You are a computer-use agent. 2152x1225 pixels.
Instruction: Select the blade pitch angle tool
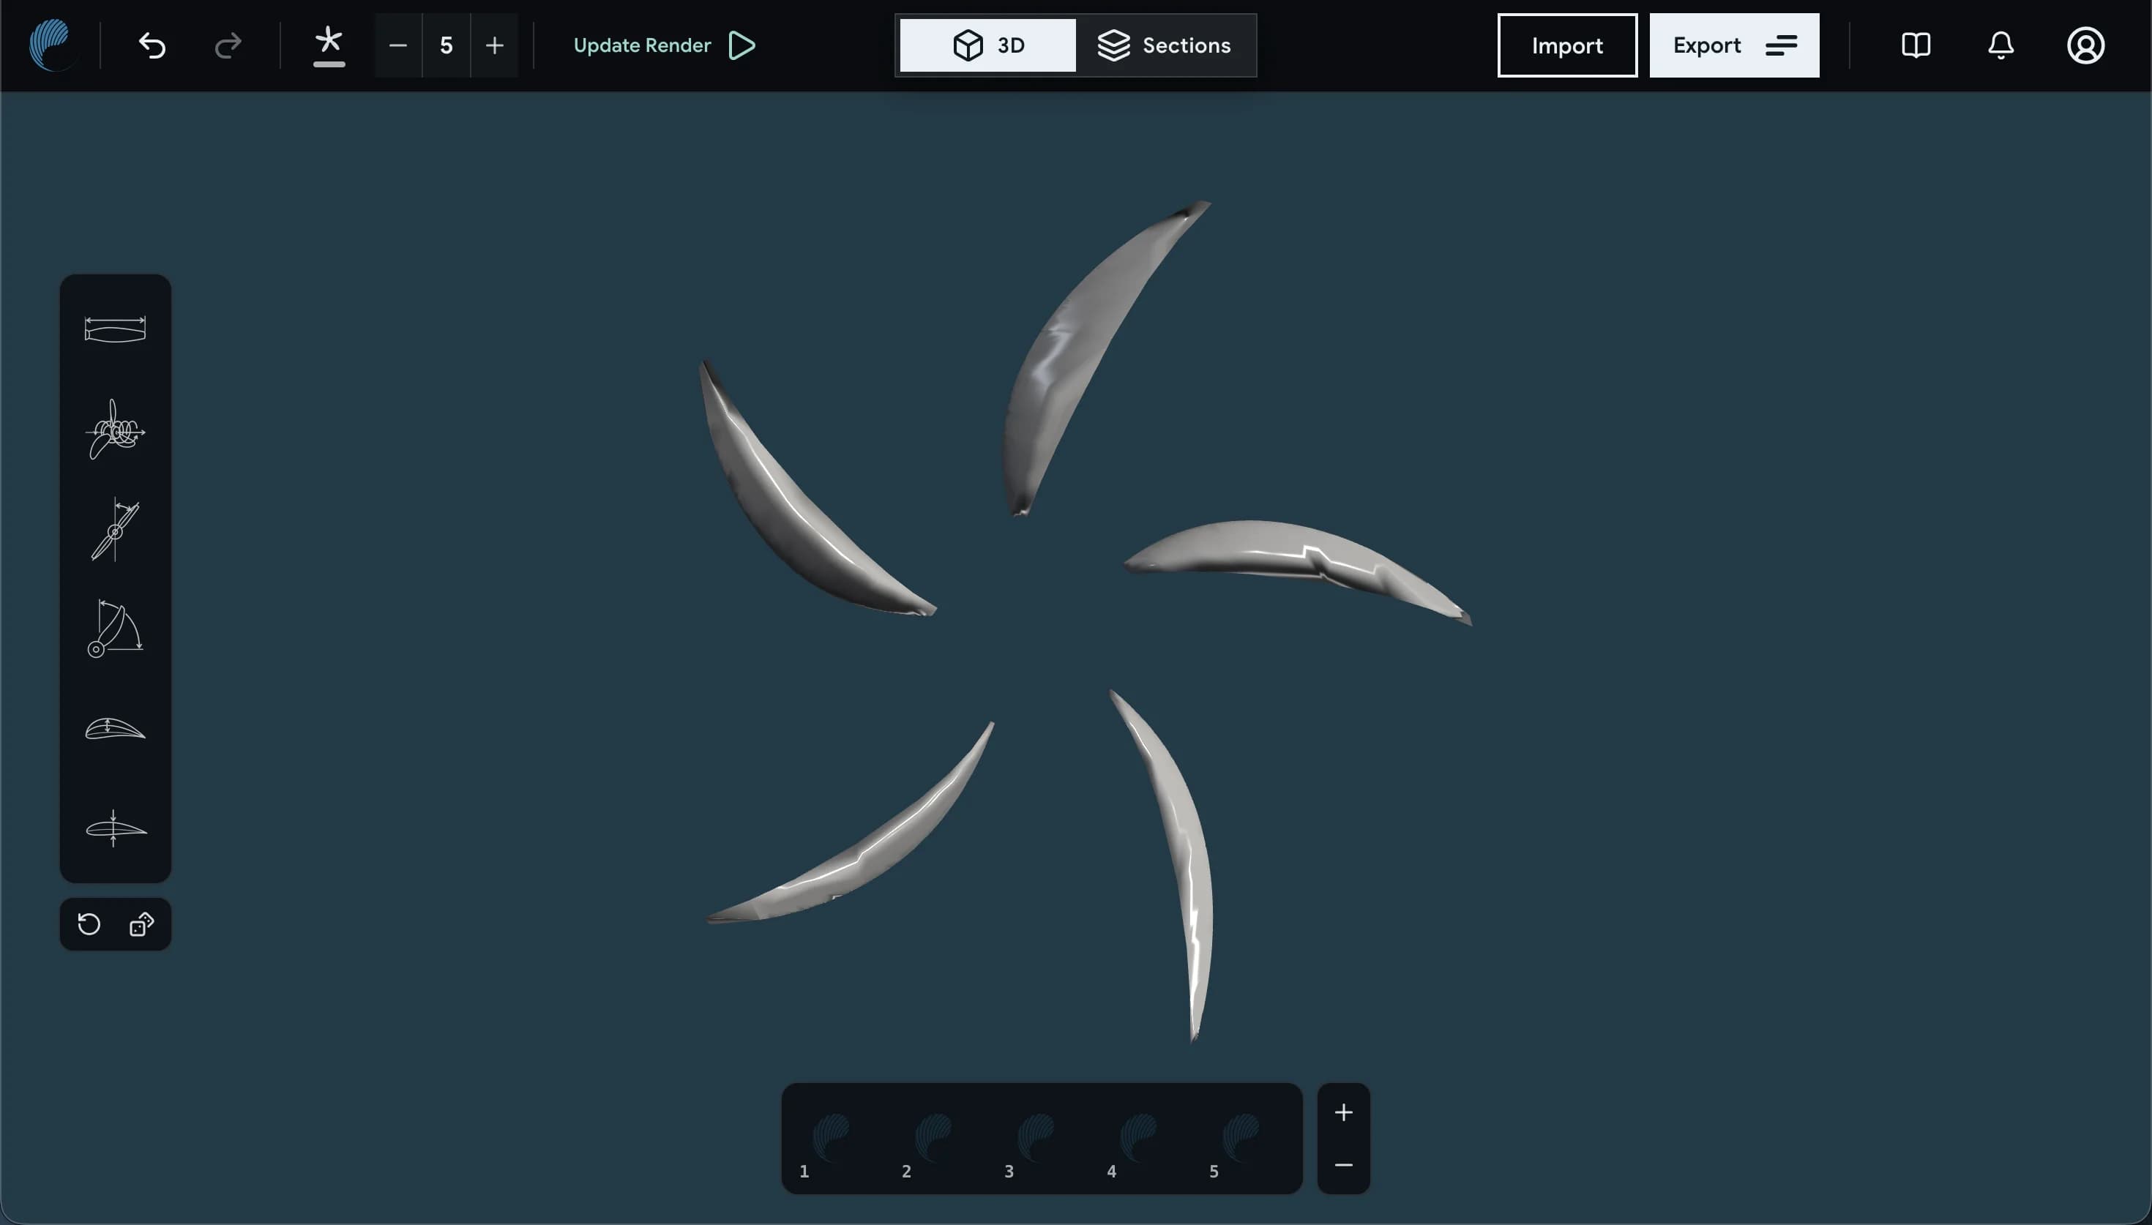coord(115,529)
